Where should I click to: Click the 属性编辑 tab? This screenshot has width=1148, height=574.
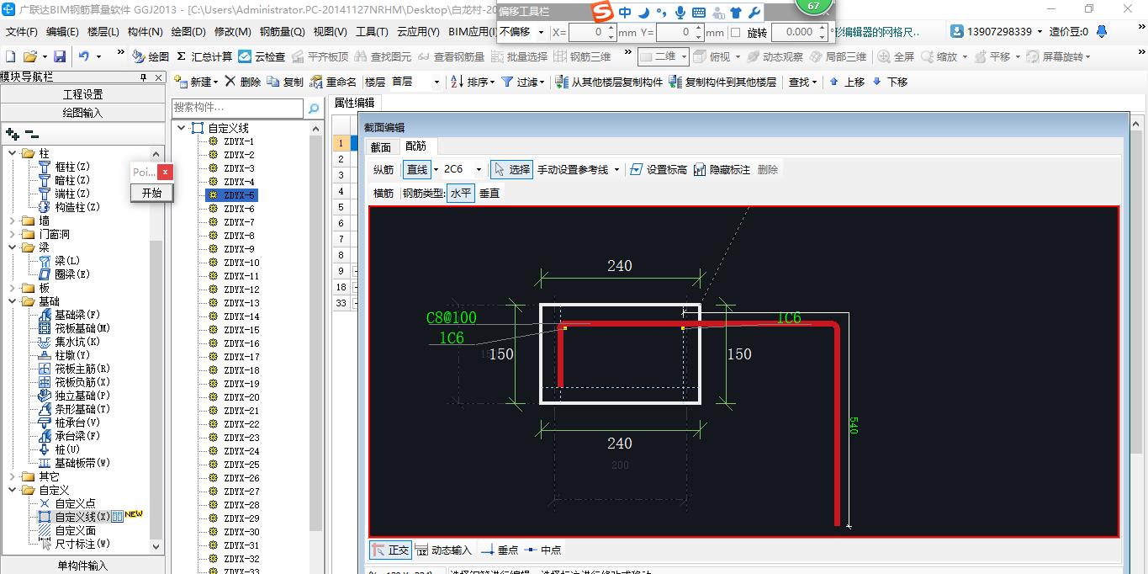pos(355,102)
